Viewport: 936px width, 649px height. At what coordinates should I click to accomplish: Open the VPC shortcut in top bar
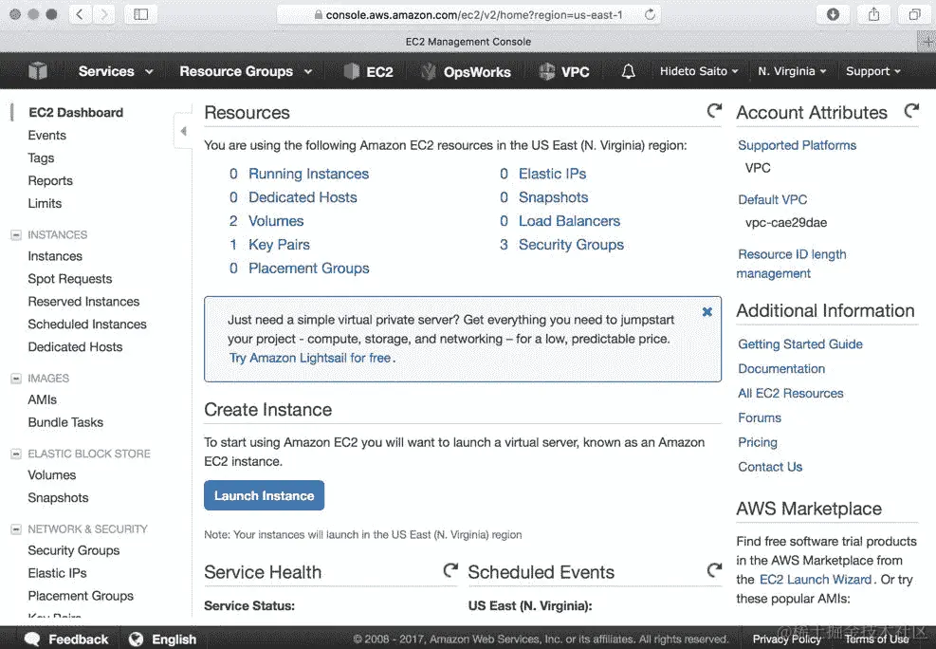coord(564,72)
